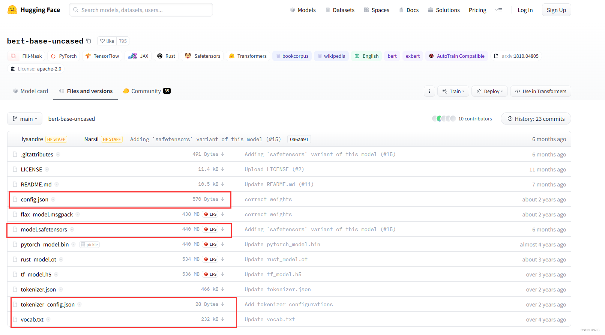
Task: Open the tokenizer_config.json file
Action: [48, 304]
